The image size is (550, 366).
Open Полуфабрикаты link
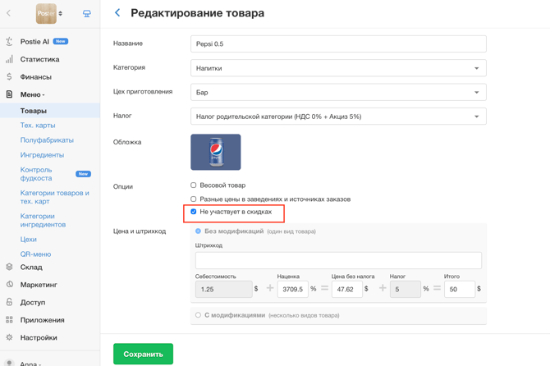click(x=47, y=140)
